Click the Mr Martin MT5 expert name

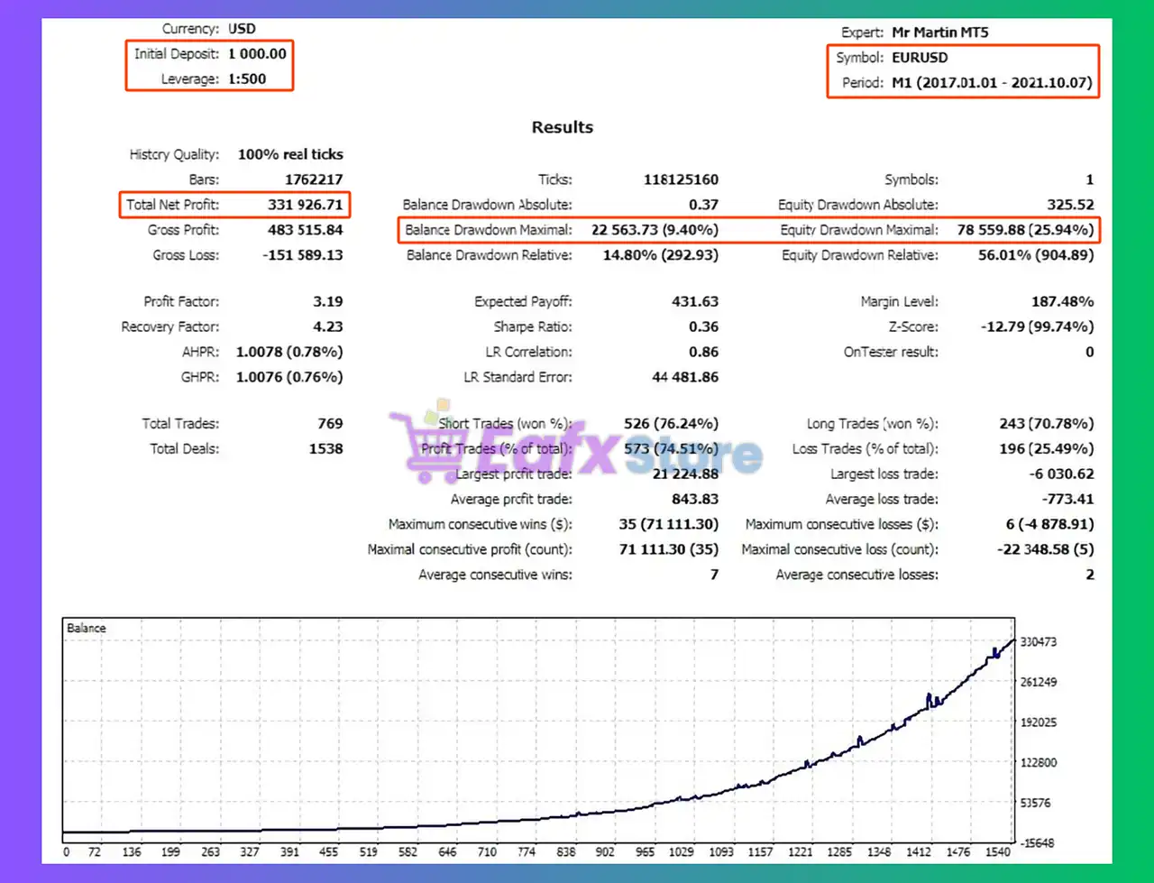click(940, 32)
